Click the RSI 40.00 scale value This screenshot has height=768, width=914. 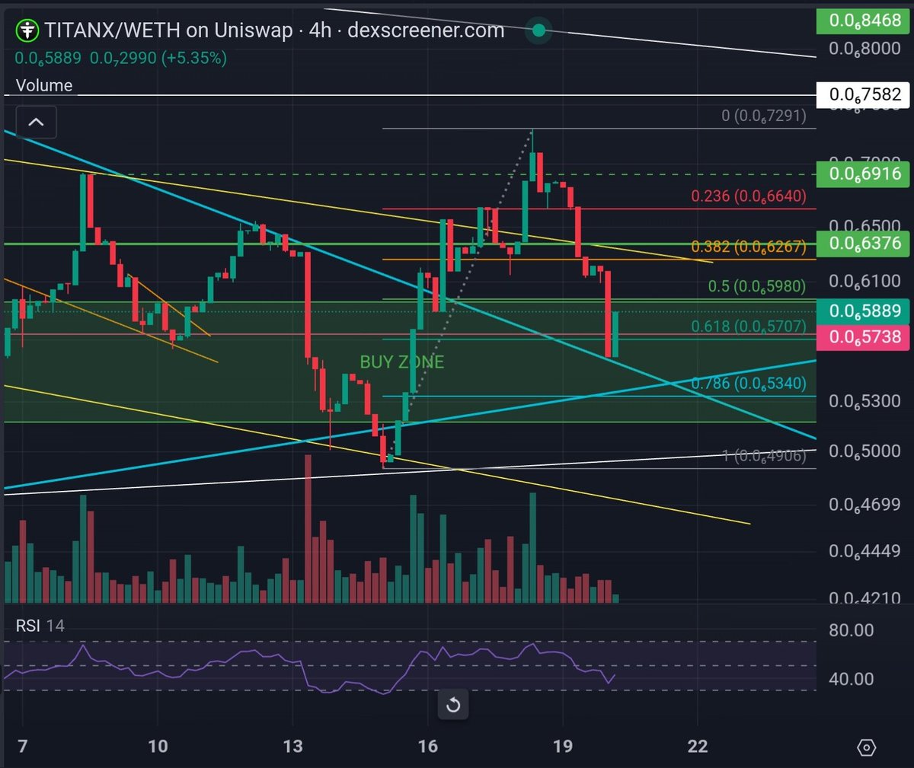[x=851, y=679]
